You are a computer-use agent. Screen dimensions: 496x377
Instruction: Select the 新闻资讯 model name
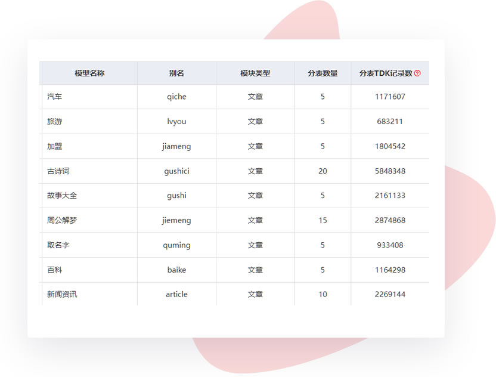[62, 294]
